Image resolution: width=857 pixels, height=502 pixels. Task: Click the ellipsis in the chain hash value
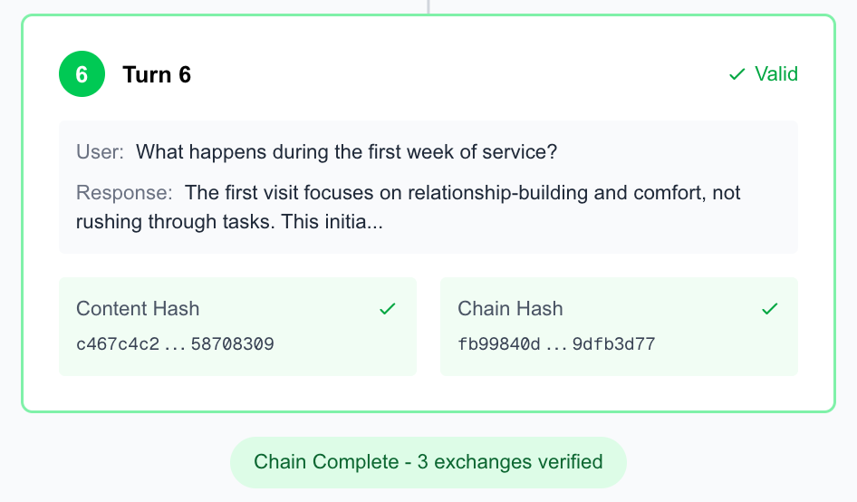(x=556, y=344)
